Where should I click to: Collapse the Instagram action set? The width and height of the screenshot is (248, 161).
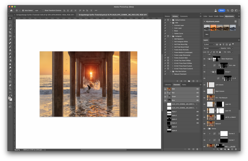pos(171,36)
